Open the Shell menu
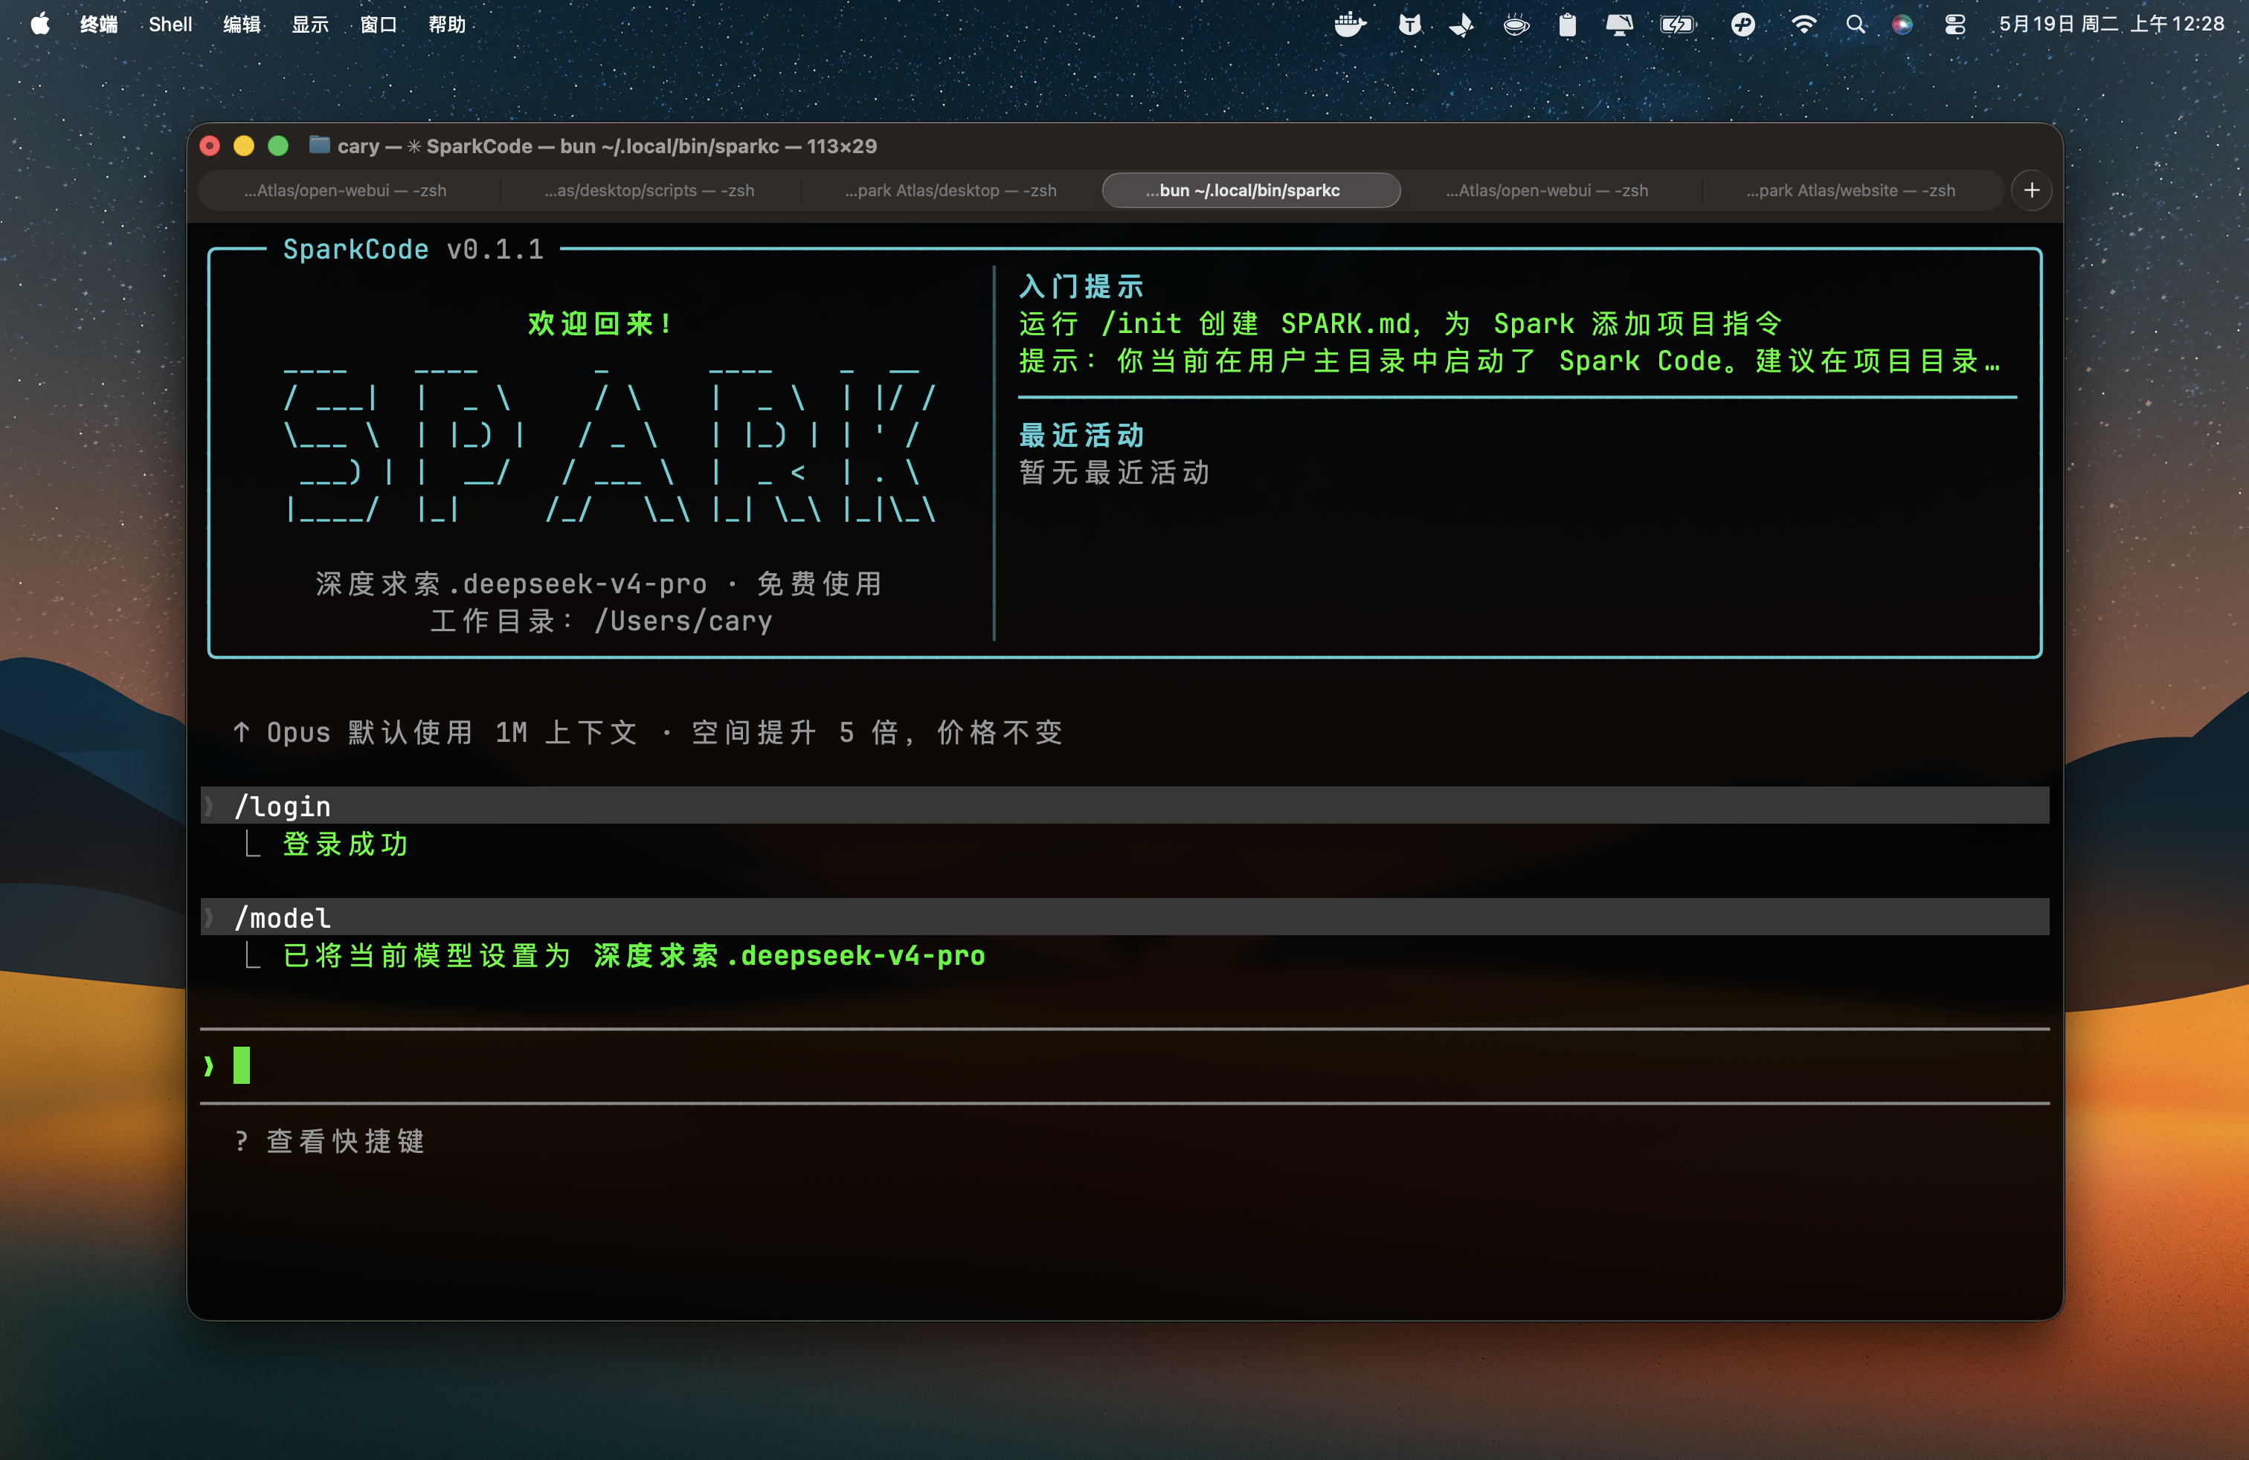2249x1460 pixels. click(170, 25)
